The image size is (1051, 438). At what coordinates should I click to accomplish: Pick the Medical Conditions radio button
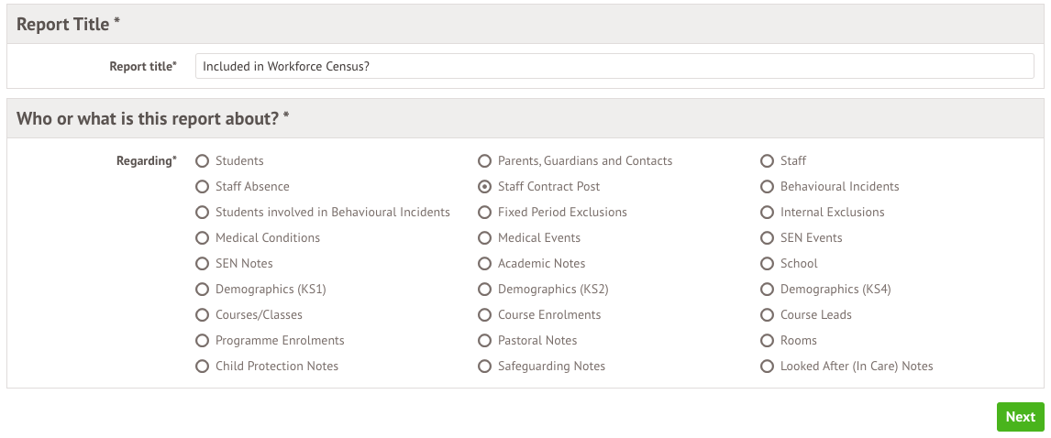(203, 238)
